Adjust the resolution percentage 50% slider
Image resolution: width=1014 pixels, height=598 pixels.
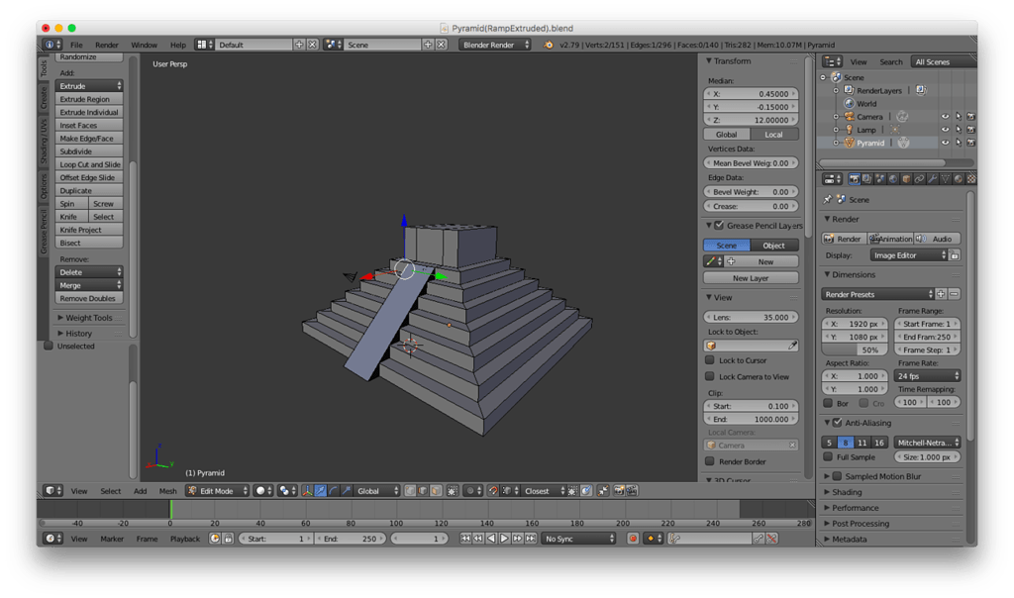click(855, 349)
